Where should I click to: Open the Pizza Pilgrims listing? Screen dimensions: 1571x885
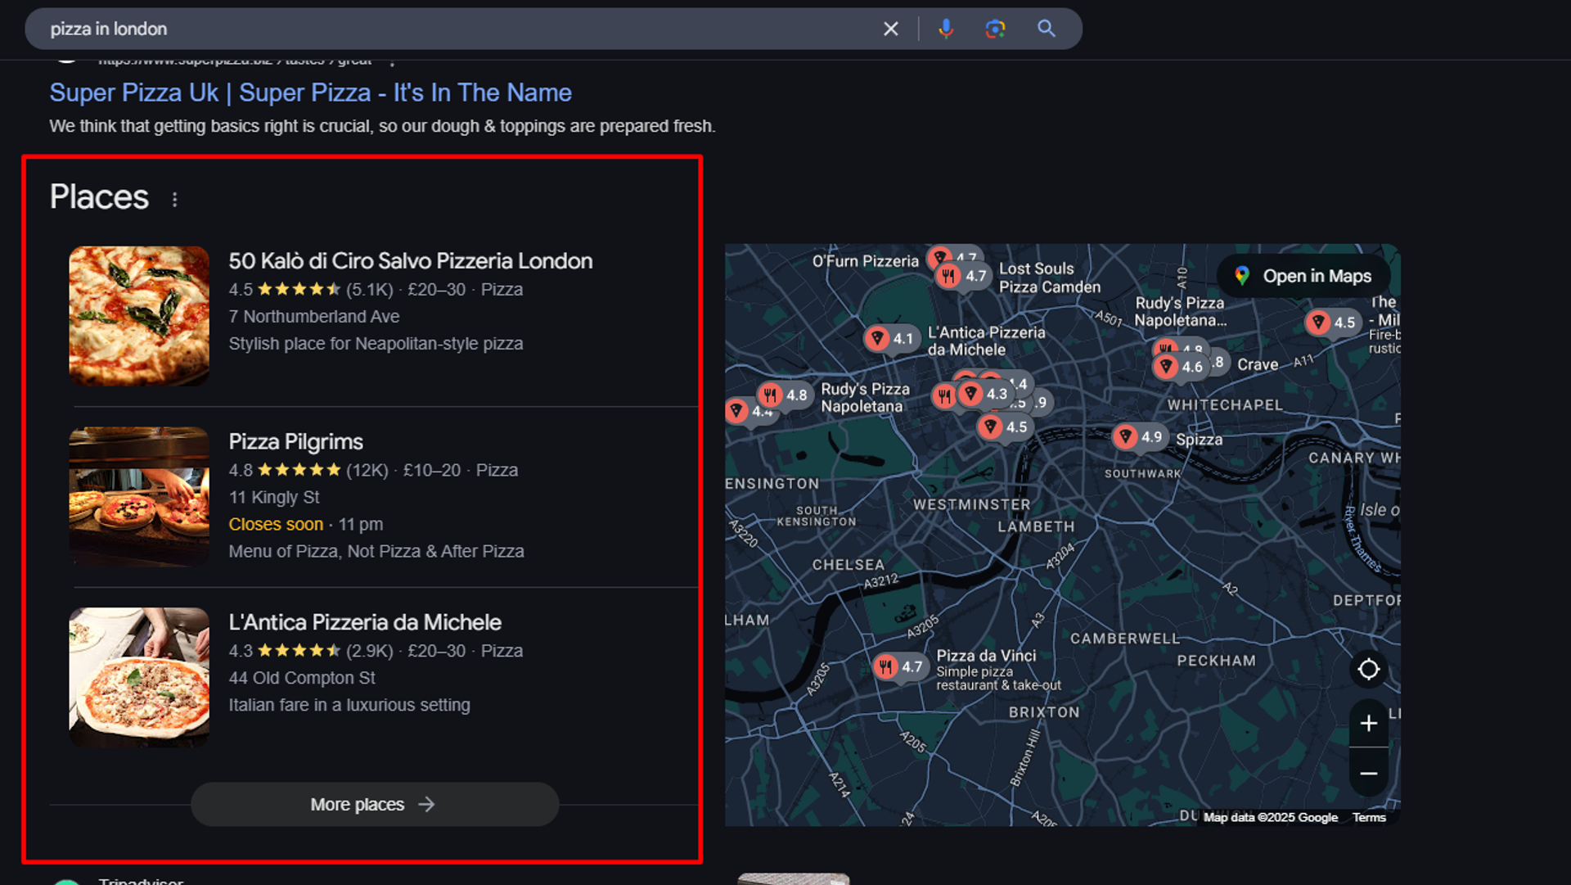(x=295, y=442)
